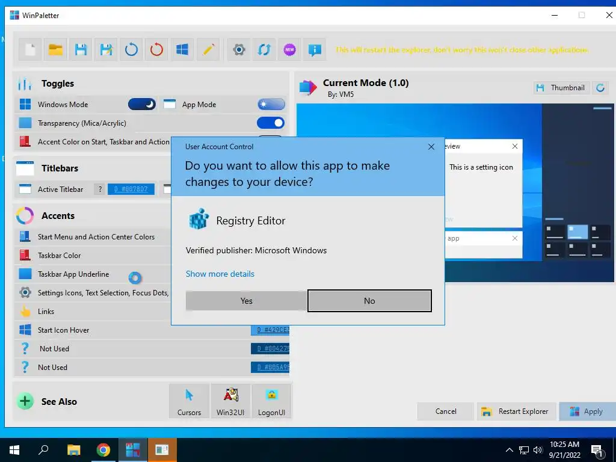Apply the theme with the Apply button
This screenshot has width=616, height=462.
click(587, 411)
